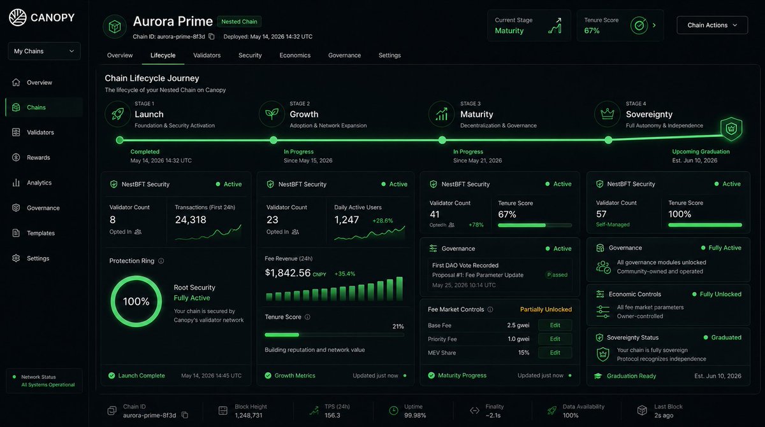Image resolution: width=765 pixels, height=427 pixels.
Task: Click Network Status All Systems Operational
Action: tap(44, 381)
